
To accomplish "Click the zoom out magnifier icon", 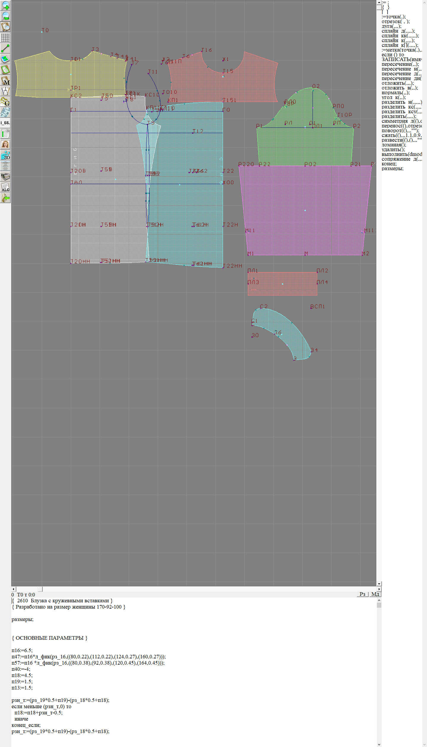I will pyautogui.click(x=5, y=16).
